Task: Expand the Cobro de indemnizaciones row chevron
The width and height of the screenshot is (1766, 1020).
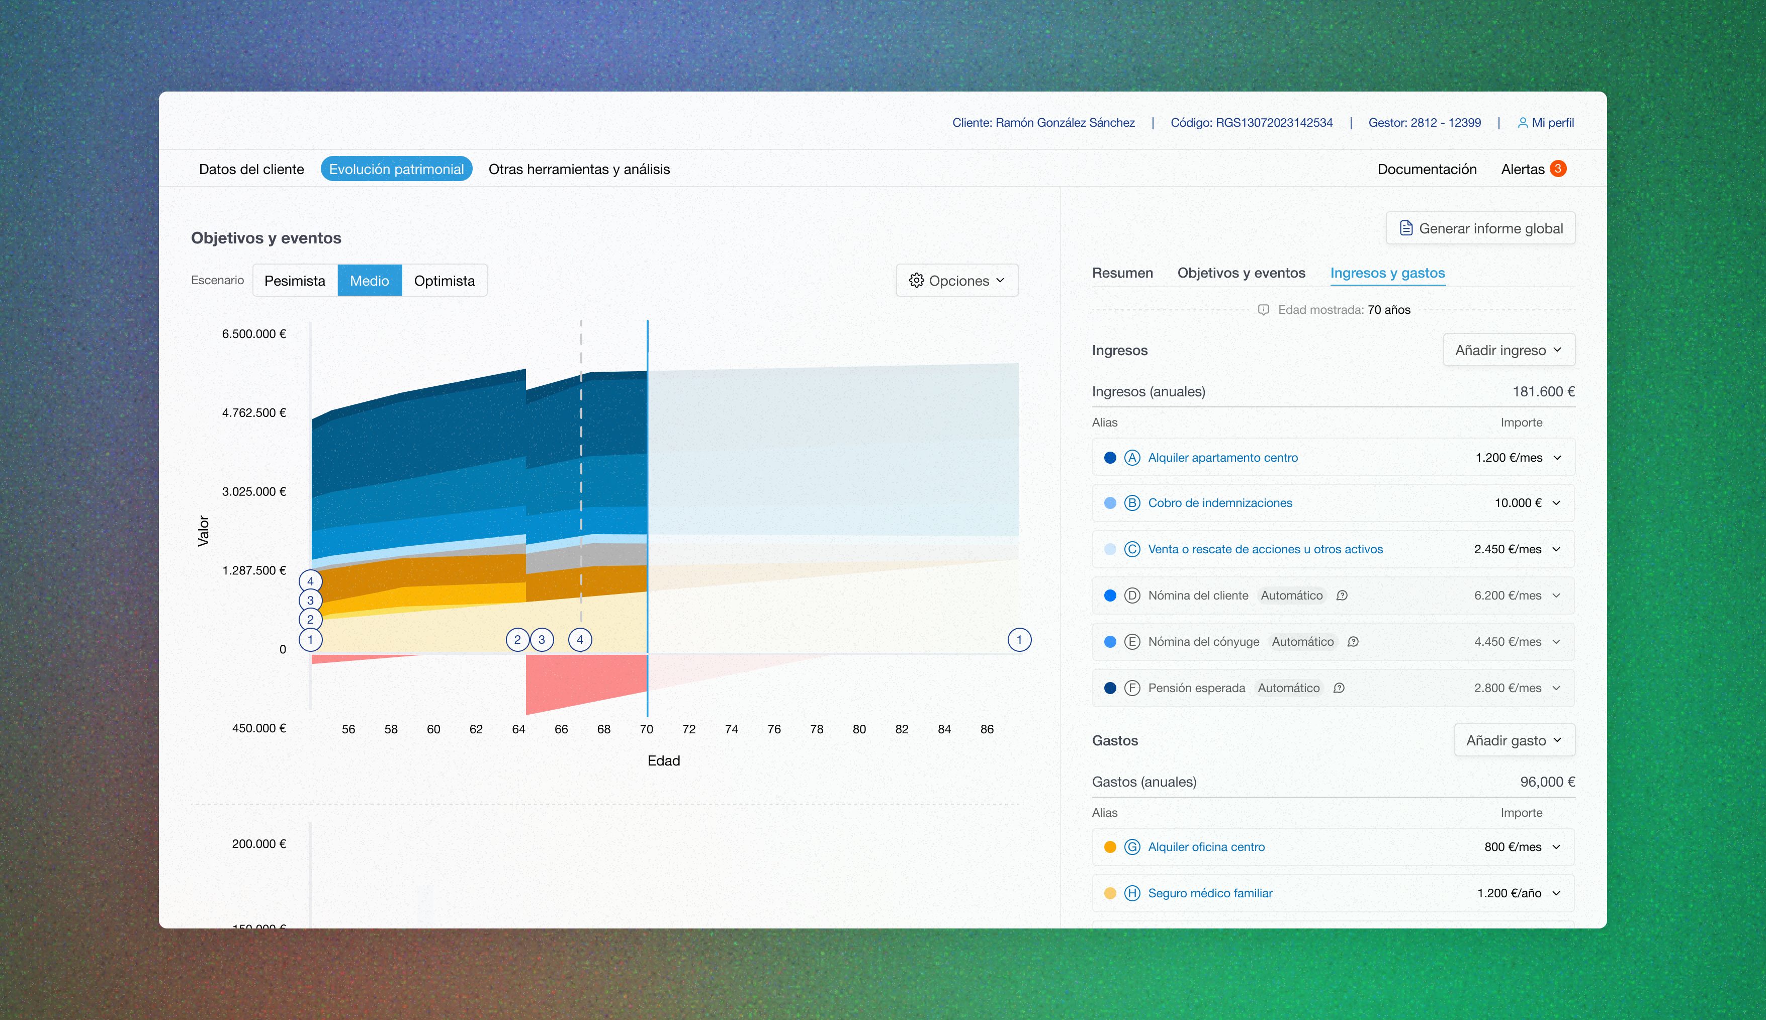Action: 1556,503
